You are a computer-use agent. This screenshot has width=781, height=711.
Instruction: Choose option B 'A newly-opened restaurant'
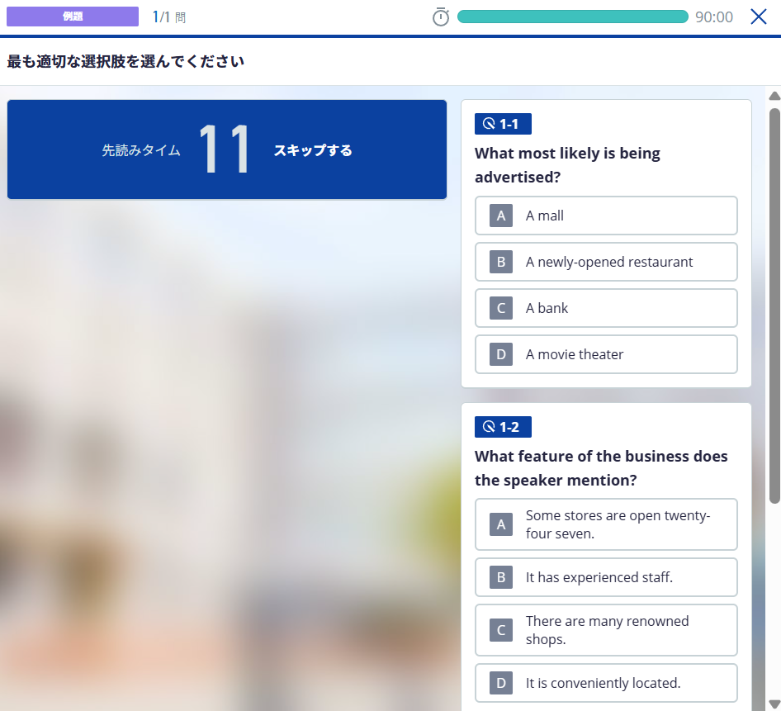click(605, 262)
